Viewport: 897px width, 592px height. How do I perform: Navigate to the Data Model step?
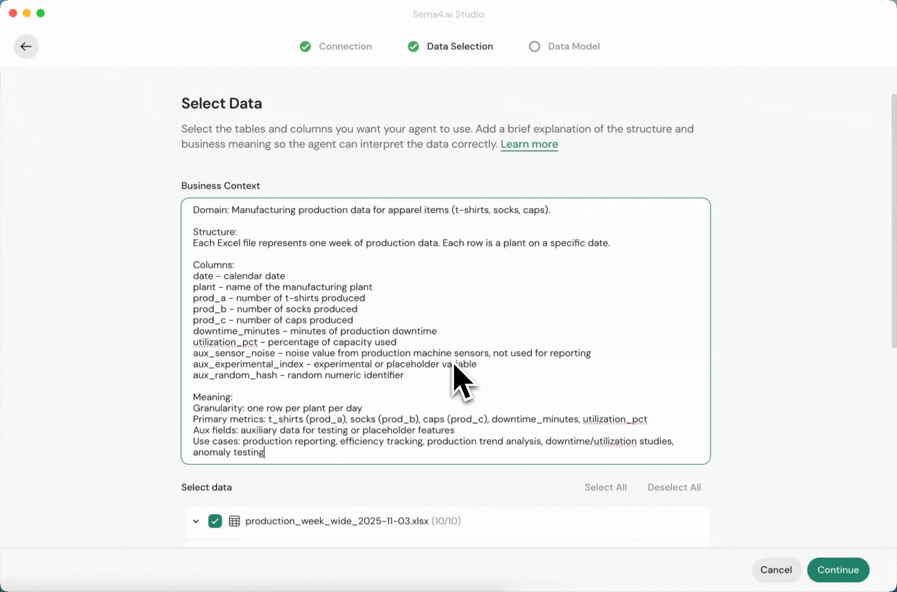point(573,46)
